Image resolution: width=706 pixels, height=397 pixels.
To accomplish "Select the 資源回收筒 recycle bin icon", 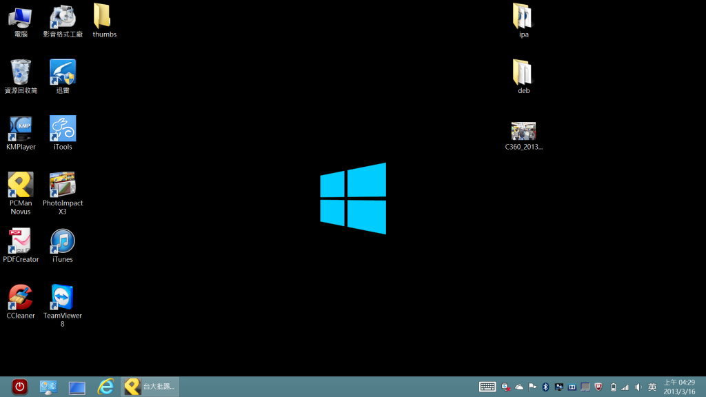I will tap(21, 77).
